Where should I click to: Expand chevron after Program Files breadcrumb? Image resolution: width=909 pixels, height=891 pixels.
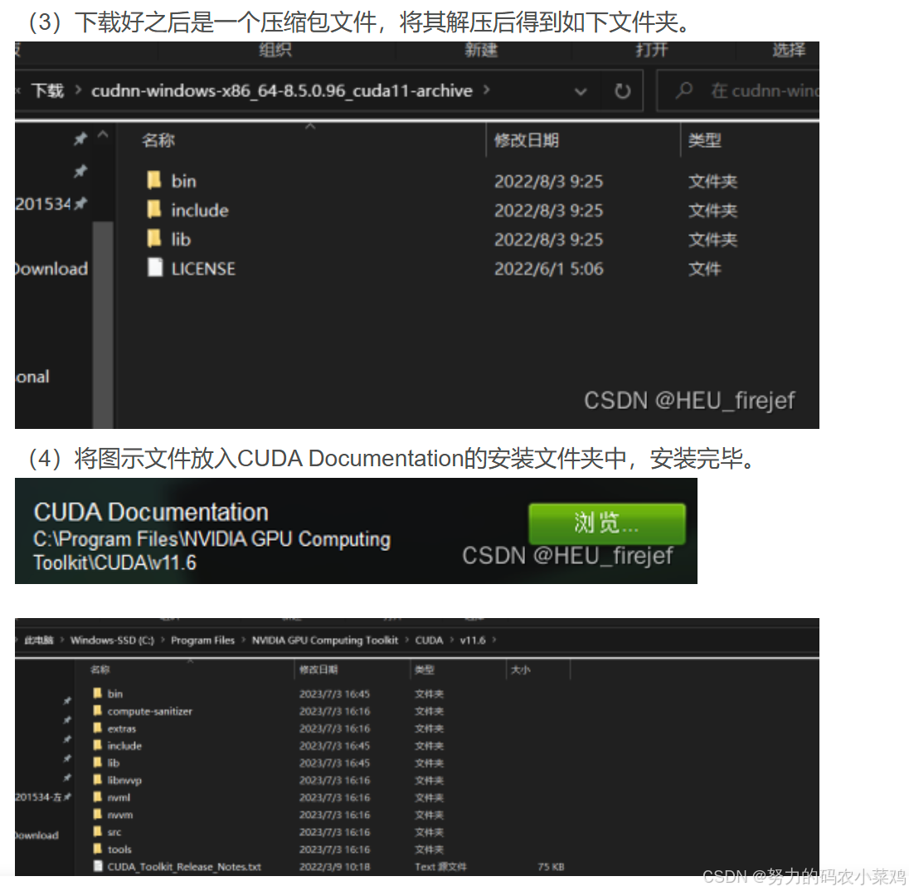coord(243,640)
